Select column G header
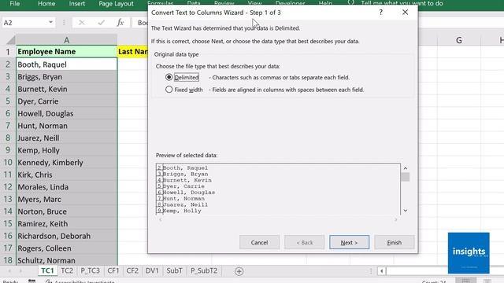 (x=458, y=40)
